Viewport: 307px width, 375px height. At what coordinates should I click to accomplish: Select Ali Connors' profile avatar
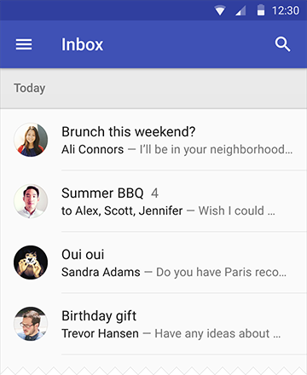coord(31,140)
